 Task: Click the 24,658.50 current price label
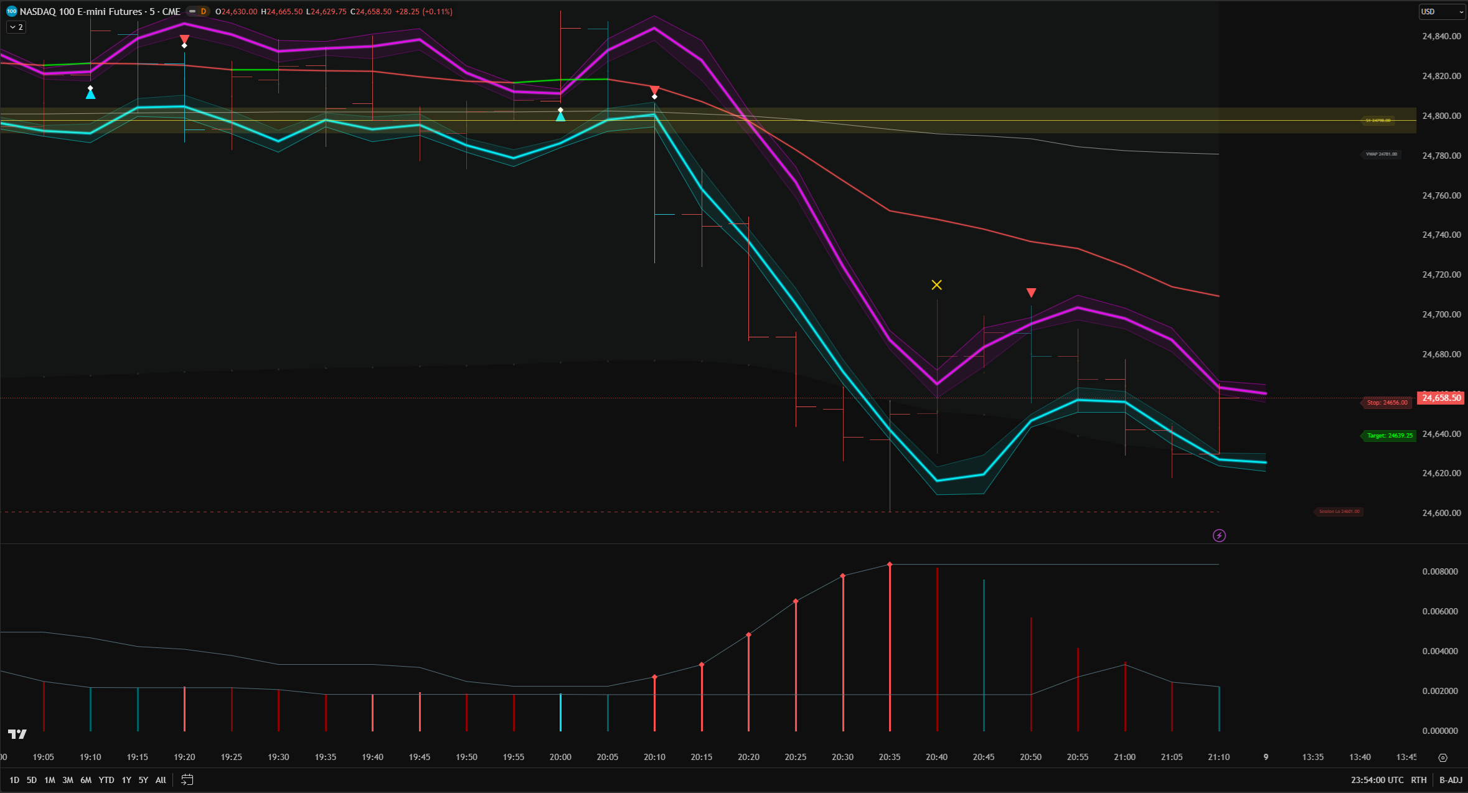1441,398
